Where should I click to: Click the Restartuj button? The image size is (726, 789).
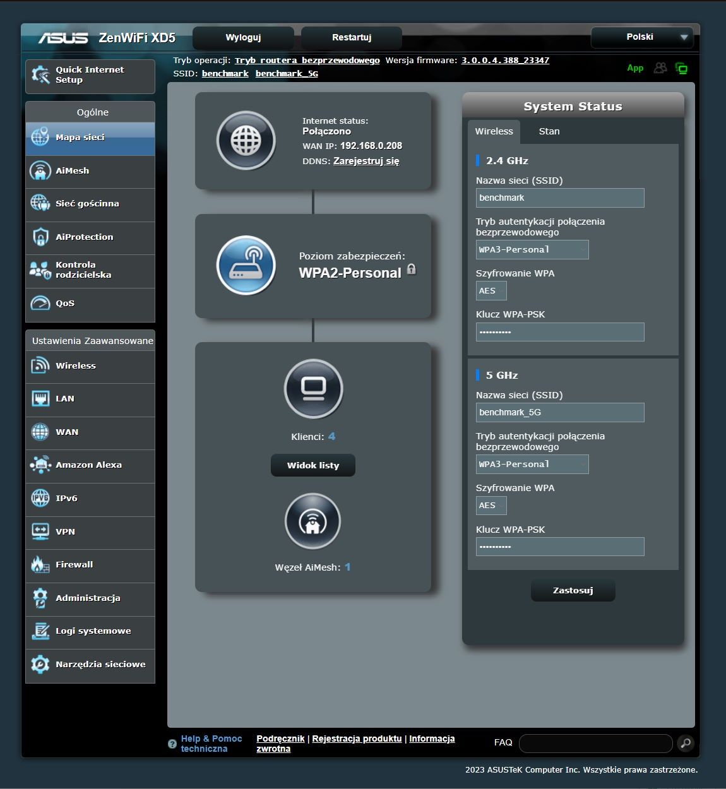(x=352, y=37)
